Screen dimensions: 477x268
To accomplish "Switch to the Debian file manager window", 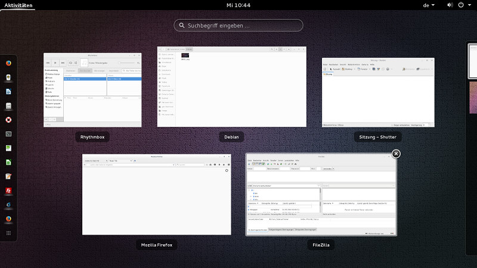I will click(x=231, y=87).
